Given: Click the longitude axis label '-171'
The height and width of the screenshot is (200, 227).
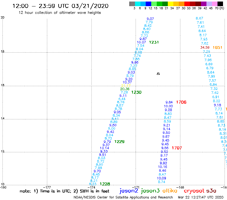Looking at the screenshot, I should tap(136, 187).
